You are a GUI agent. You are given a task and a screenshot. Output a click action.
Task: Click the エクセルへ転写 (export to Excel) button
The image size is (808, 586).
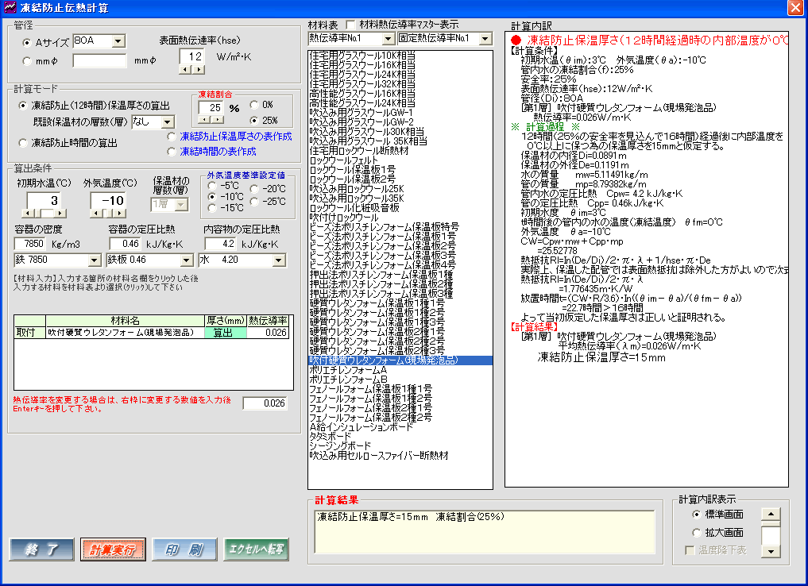tap(255, 549)
